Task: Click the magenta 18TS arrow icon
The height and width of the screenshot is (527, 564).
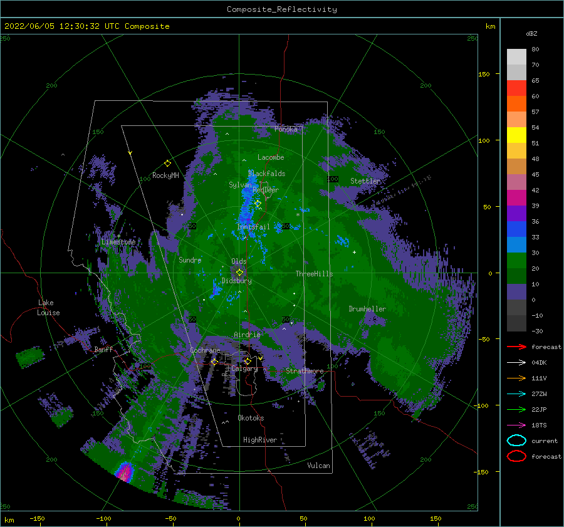Action: [x=516, y=425]
